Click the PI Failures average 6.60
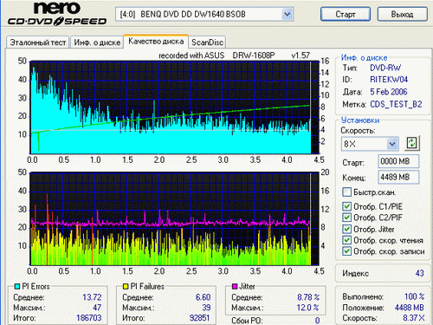 [203, 297]
